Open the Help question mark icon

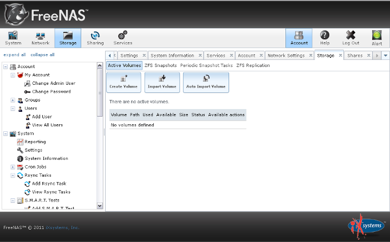pos(324,38)
